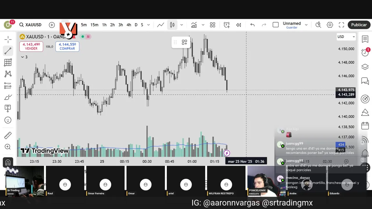Open quick search lightning magnifier icon
The image size is (372, 209).
tap(318, 25)
